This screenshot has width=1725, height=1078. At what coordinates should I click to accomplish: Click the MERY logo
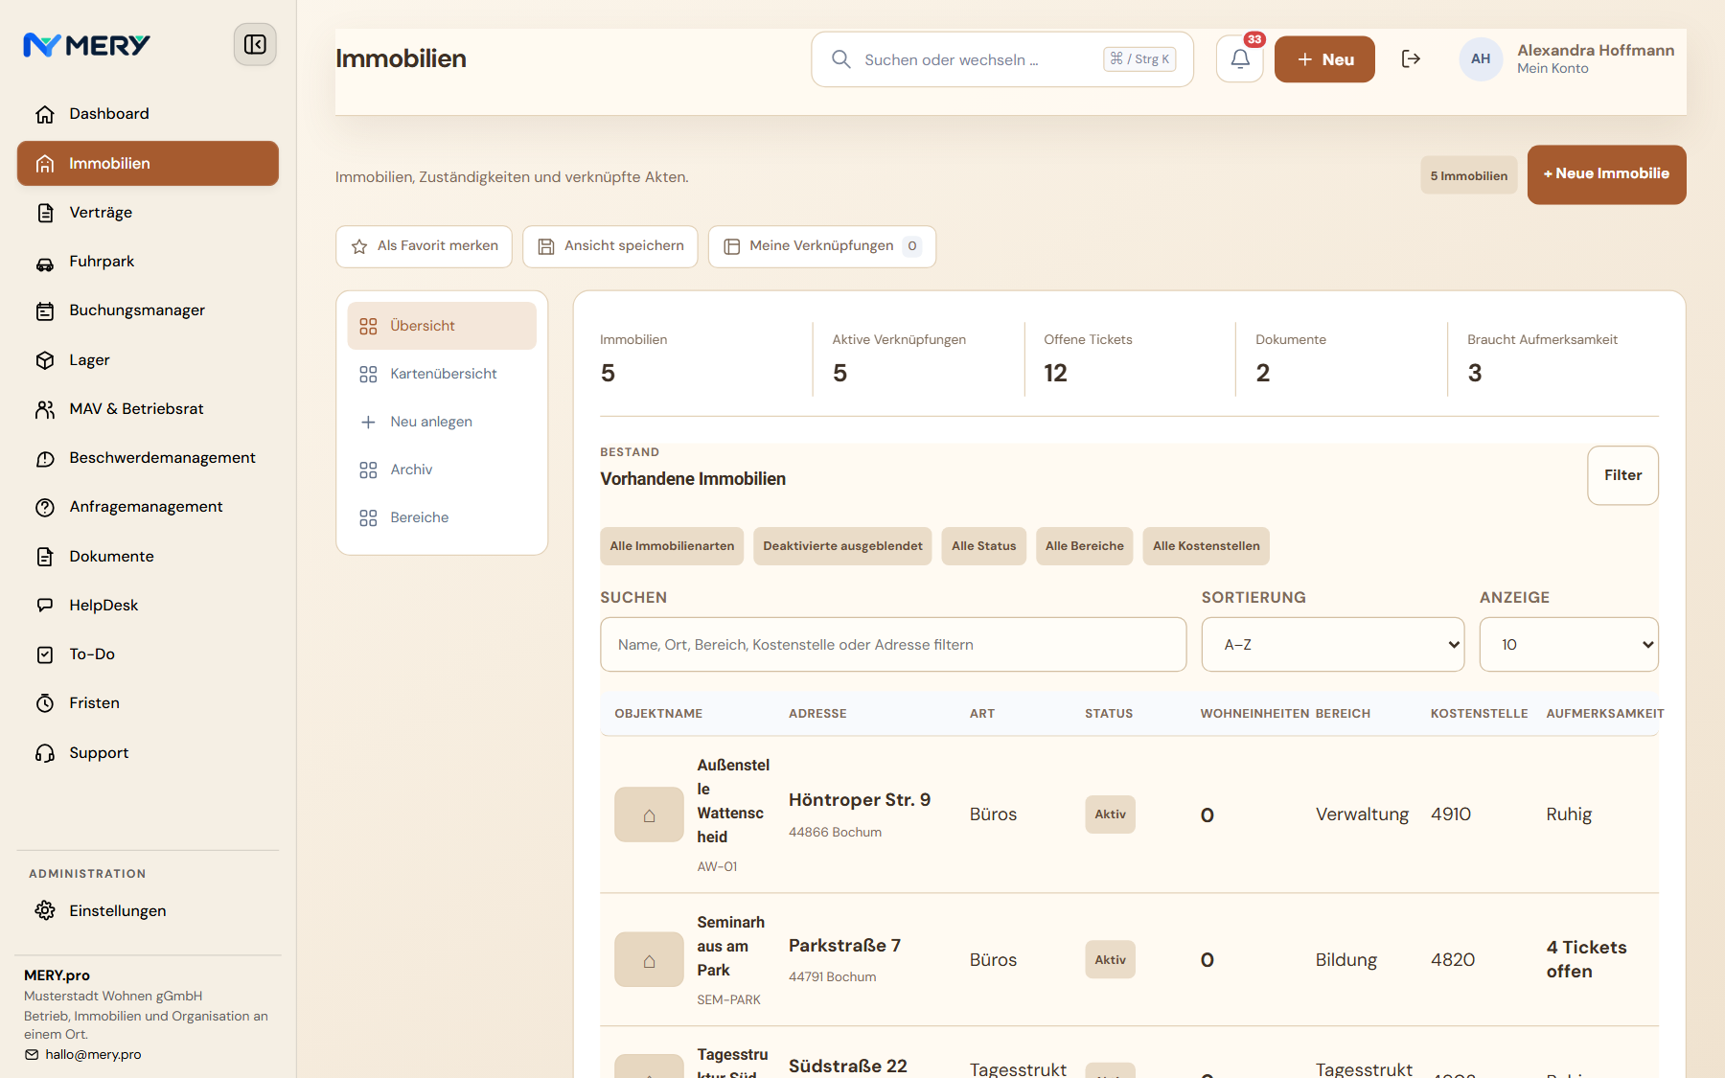pyautogui.click(x=86, y=45)
